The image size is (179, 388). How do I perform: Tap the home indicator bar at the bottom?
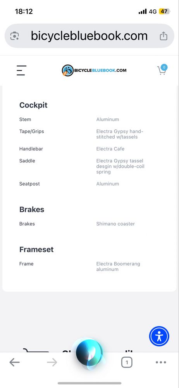tap(89, 383)
